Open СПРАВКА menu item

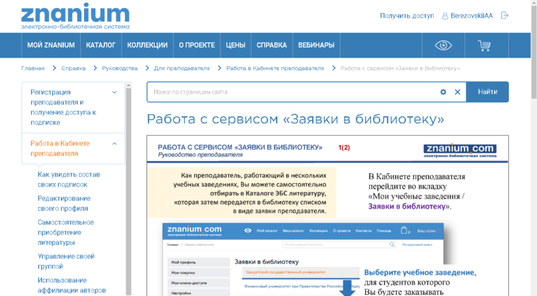[272, 45]
